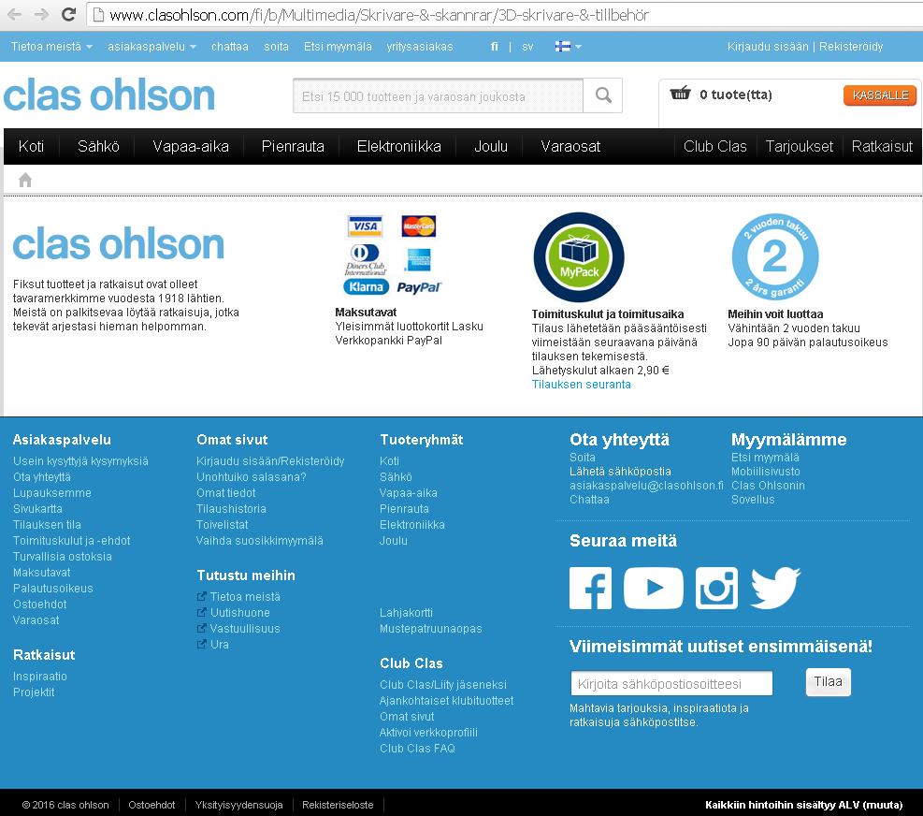This screenshot has height=816, width=923.
Task: Open Yksityisyydensuoja in the bottom bar
Action: coord(239,805)
